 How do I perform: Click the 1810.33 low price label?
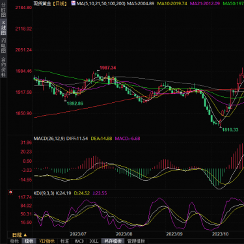230,129
